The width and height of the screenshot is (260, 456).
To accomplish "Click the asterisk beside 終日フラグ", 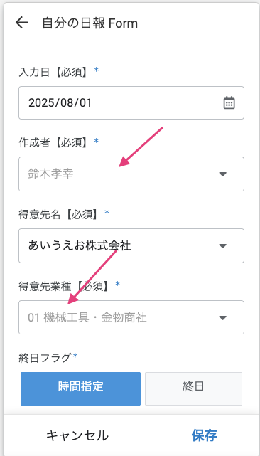I will coord(75,356).
